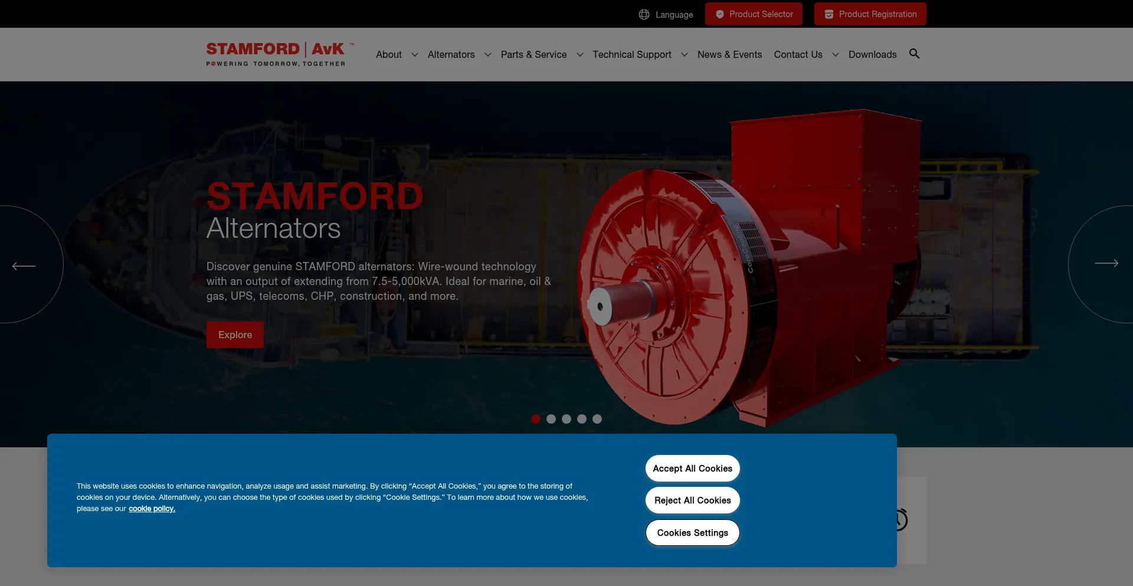The height and width of the screenshot is (586, 1133).
Task: Click the STAMFORD AvK logo
Action: pyautogui.click(x=280, y=54)
